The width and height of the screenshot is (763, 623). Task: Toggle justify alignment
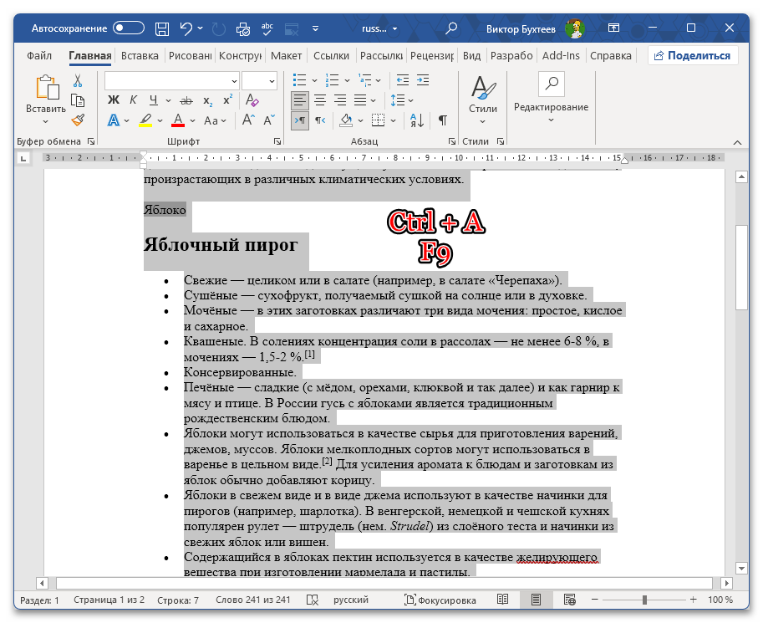[x=360, y=100]
